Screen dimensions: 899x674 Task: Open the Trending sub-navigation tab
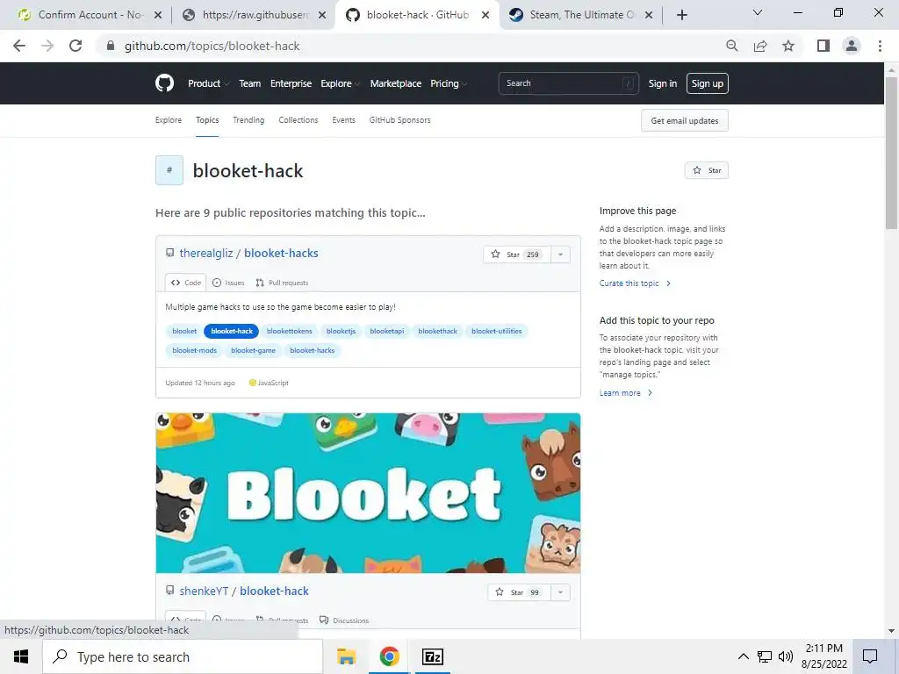coord(248,119)
